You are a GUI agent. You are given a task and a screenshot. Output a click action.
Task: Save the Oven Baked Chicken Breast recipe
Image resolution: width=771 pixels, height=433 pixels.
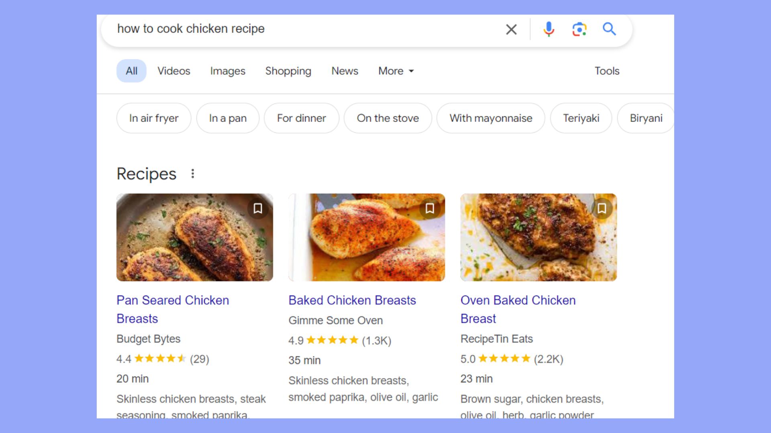[x=602, y=208]
